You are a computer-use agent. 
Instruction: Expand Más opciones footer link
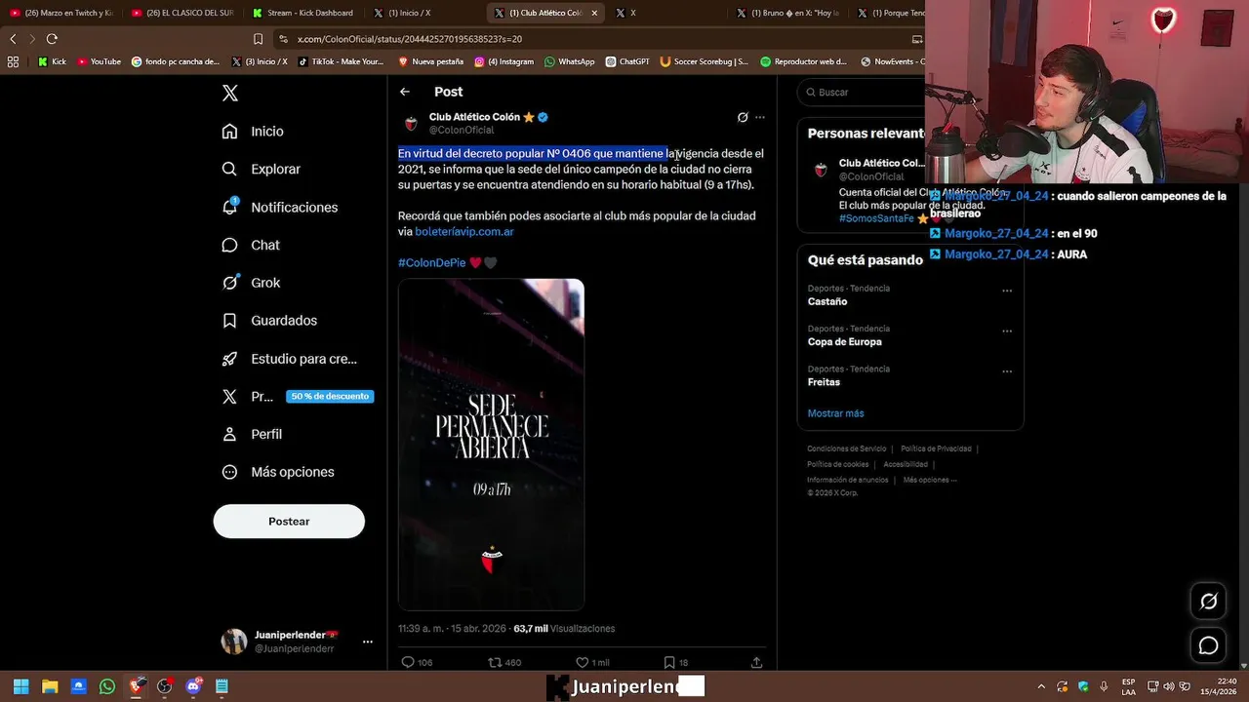(930, 480)
